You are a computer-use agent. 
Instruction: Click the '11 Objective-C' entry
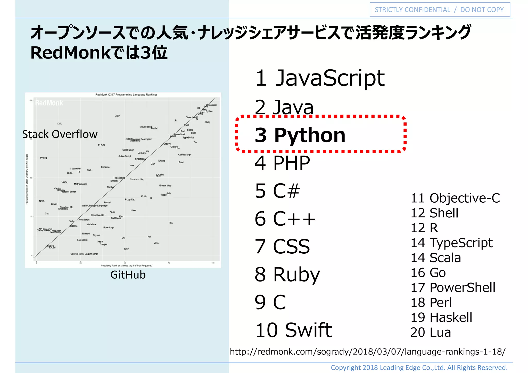click(x=455, y=198)
